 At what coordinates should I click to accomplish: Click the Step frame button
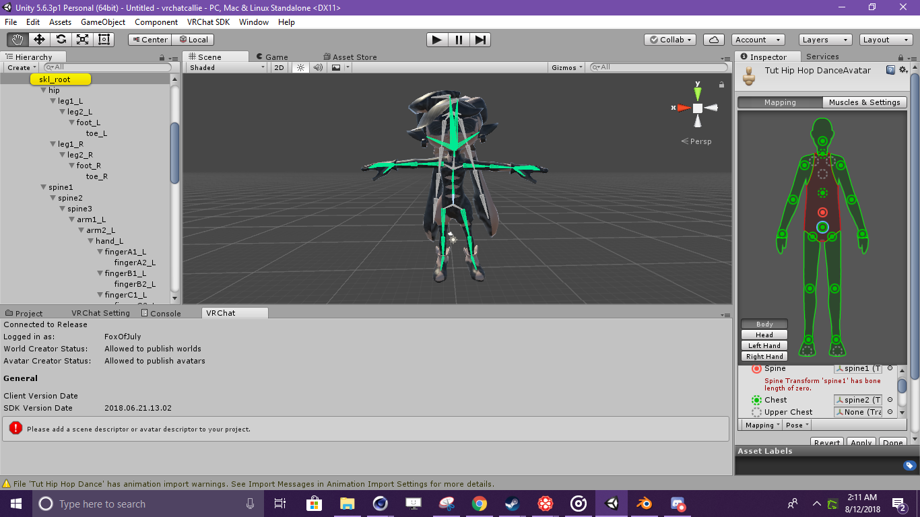point(480,40)
